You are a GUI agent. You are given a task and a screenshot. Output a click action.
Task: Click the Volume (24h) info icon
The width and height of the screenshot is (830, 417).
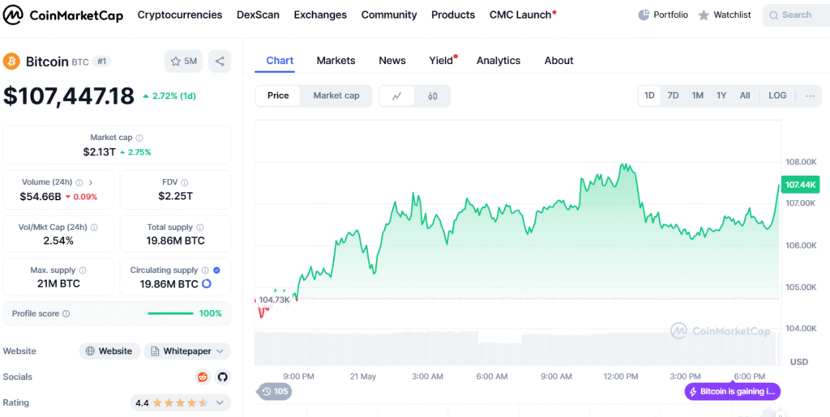79,182
